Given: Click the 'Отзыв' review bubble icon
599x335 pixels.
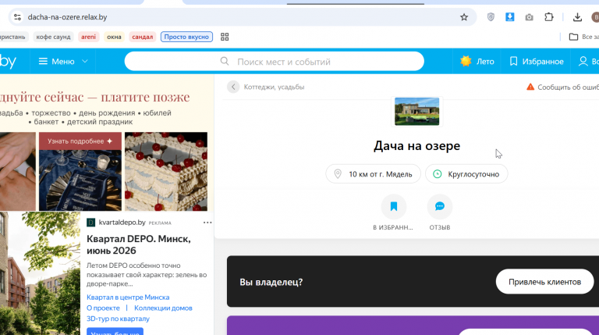Looking at the screenshot, I should (440, 206).
